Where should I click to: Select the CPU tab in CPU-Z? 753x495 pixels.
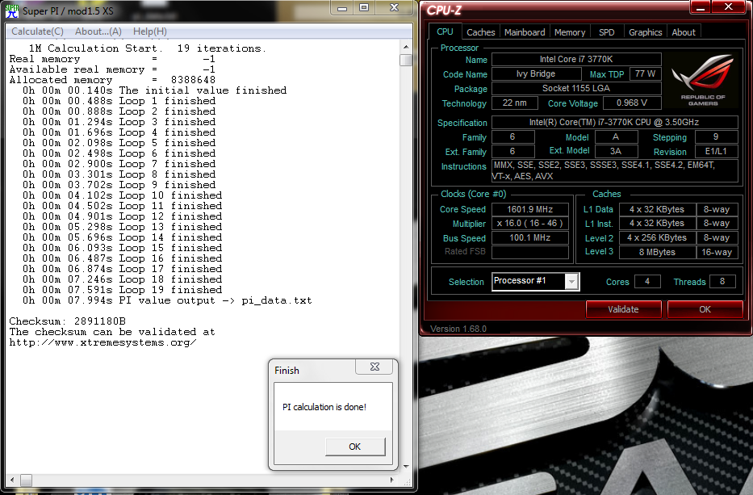(x=445, y=31)
